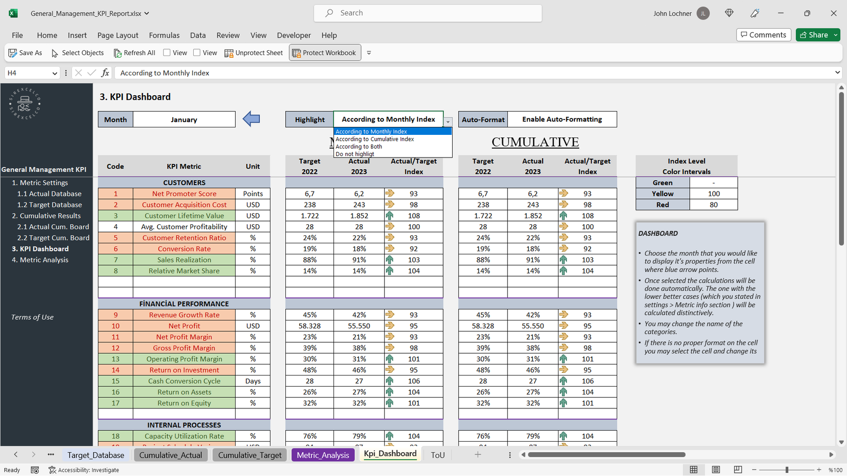
Task: Add a new sheet with plus icon
Action: (477, 454)
